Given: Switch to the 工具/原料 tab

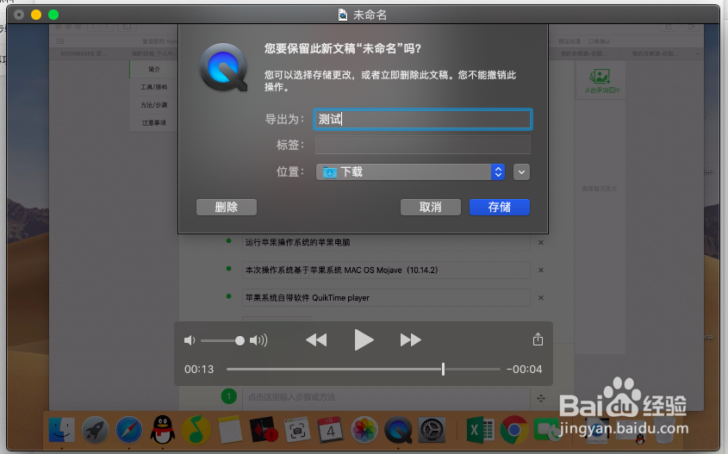Looking at the screenshot, I should pos(154,87).
